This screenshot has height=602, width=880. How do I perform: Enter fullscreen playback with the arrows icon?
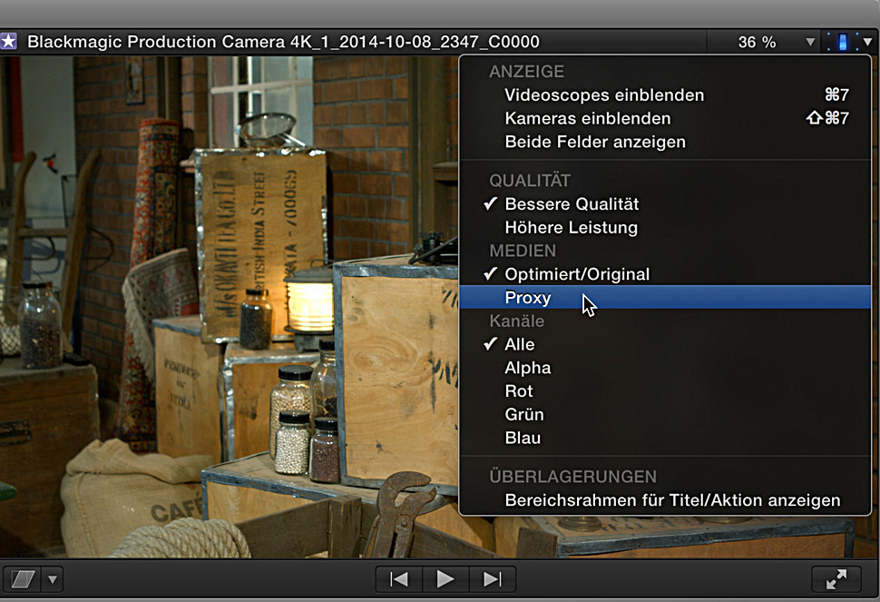836,579
